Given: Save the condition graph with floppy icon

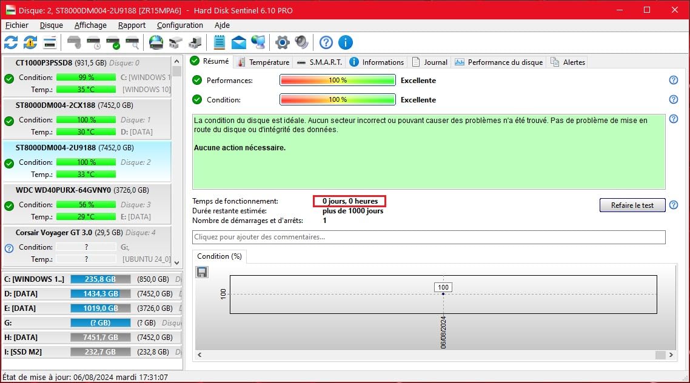Looking at the screenshot, I should coord(202,273).
